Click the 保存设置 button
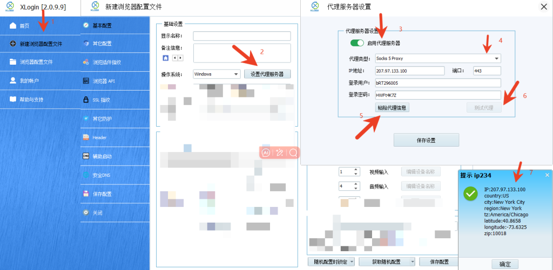 pos(427,140)
